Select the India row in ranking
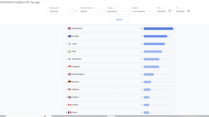 tap(119, 51)
